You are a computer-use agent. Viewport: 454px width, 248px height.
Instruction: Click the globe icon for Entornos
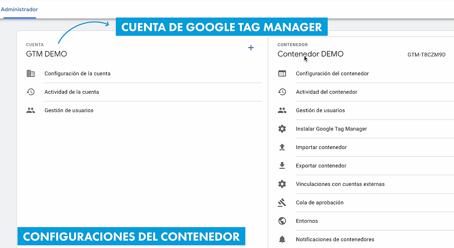[x=282, y=221]
